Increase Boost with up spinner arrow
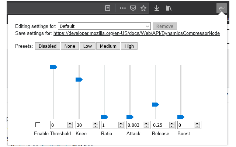Image resolution: width=236 pixels, height=147 pixels. pyautogui.click(x=197, y=123)
